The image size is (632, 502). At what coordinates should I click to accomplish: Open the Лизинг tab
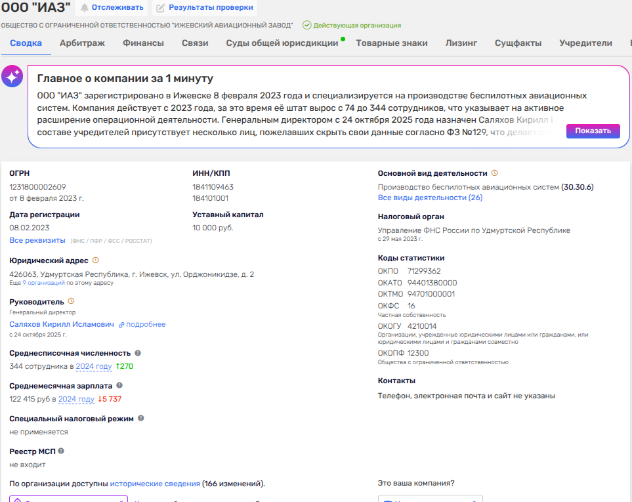[x=461, y=43]
